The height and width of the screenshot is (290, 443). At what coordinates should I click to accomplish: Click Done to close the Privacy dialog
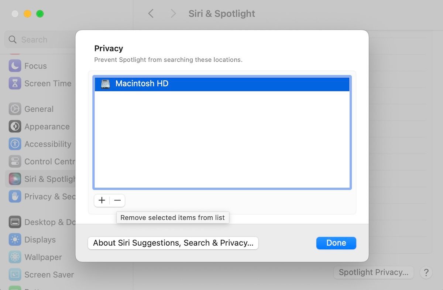click(336, 243)
